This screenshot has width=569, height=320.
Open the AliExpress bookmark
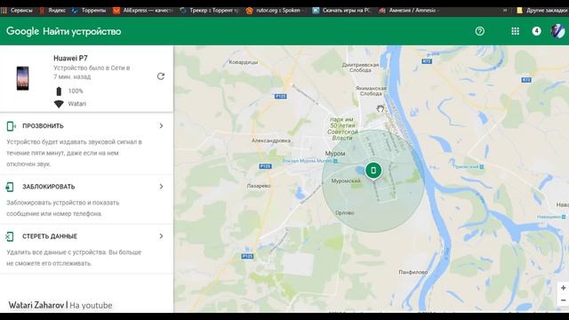142,10
